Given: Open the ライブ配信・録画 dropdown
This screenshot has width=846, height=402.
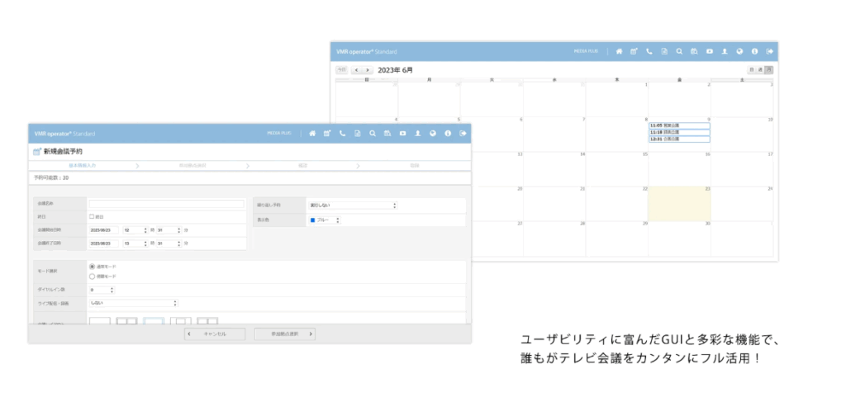Looking at the screenshot, I should (134, 303).
